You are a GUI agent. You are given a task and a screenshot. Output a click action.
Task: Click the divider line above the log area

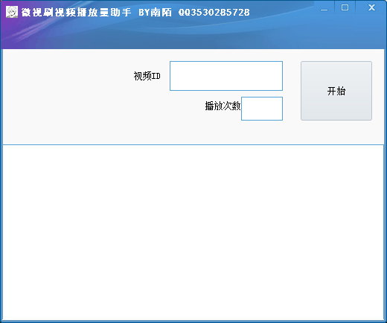point(193,144)
